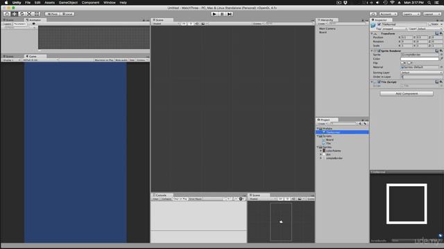444x249 pixels.
Task: Toggle the prefab active checkbox in Inspector
Action: pyautogui.click(x=379, y=24)
